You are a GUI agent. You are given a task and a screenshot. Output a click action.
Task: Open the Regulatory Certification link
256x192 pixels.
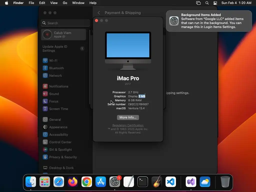pyautogui.click(x=128, y=125)
